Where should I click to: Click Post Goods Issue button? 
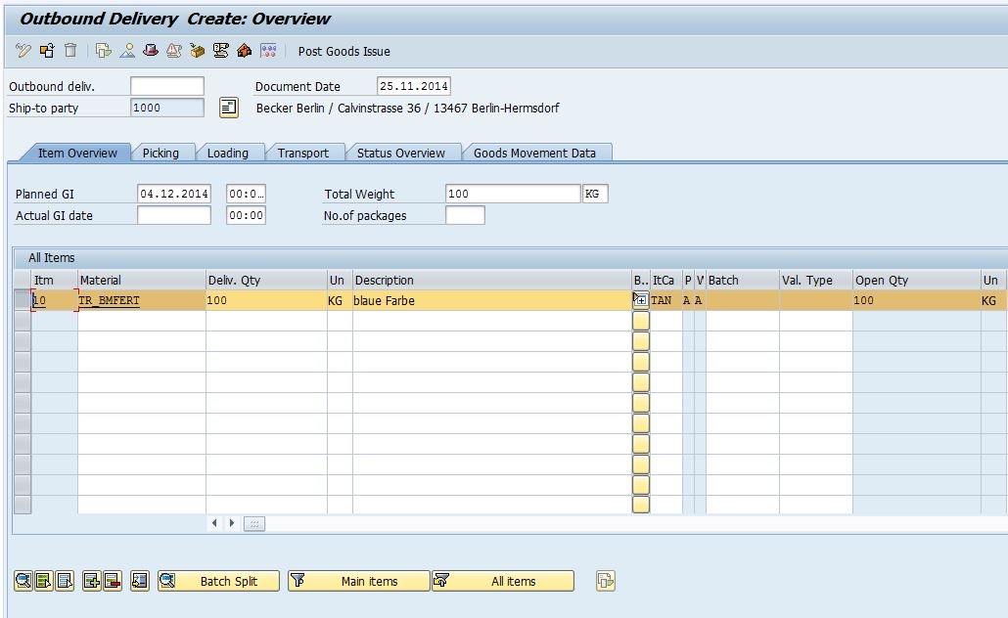pyautogui.click(x=344, y=52)
